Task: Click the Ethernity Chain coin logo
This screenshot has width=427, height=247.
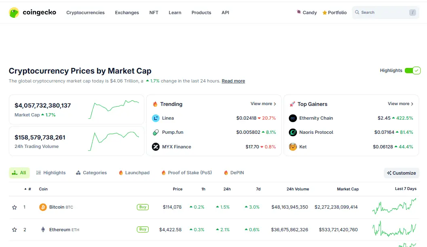Action: pyautogui.click(x=293, y=118)
